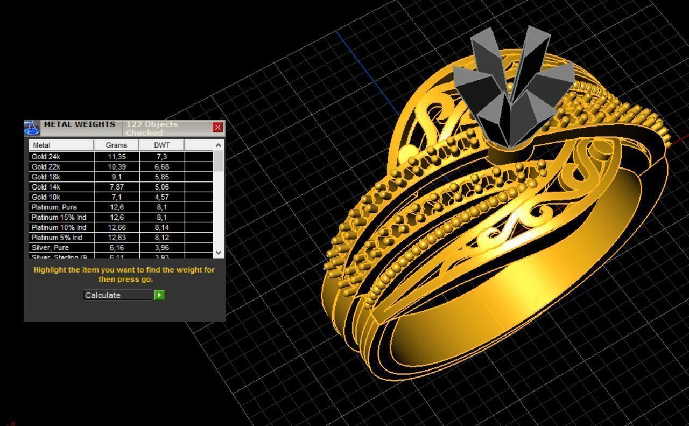Click the 5,06 DWT cell

coord(162,187)
